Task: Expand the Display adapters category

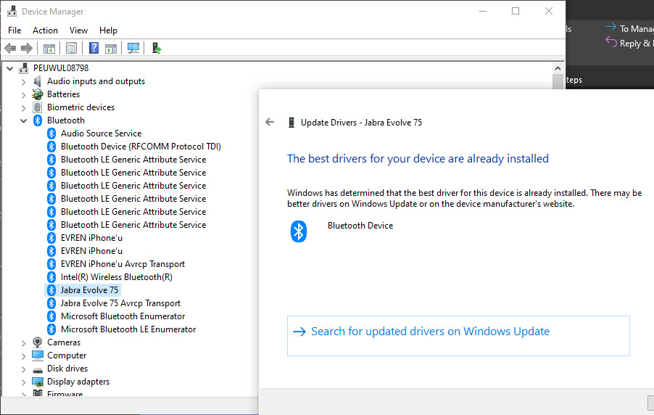Action: 24,382
